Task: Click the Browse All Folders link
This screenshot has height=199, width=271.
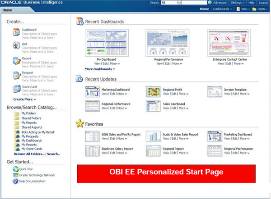Action: (29, 154)
